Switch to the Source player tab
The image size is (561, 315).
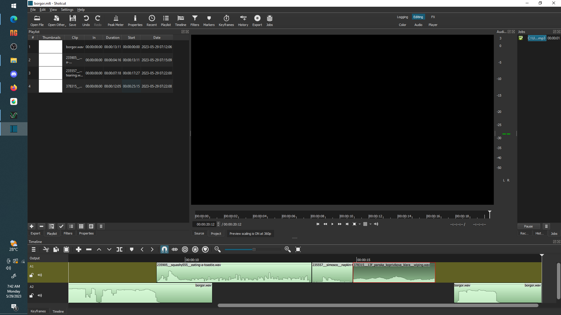[x=199, y=234]
